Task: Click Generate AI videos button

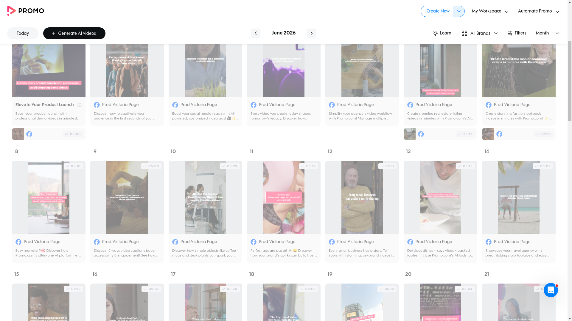Action: 74,33
